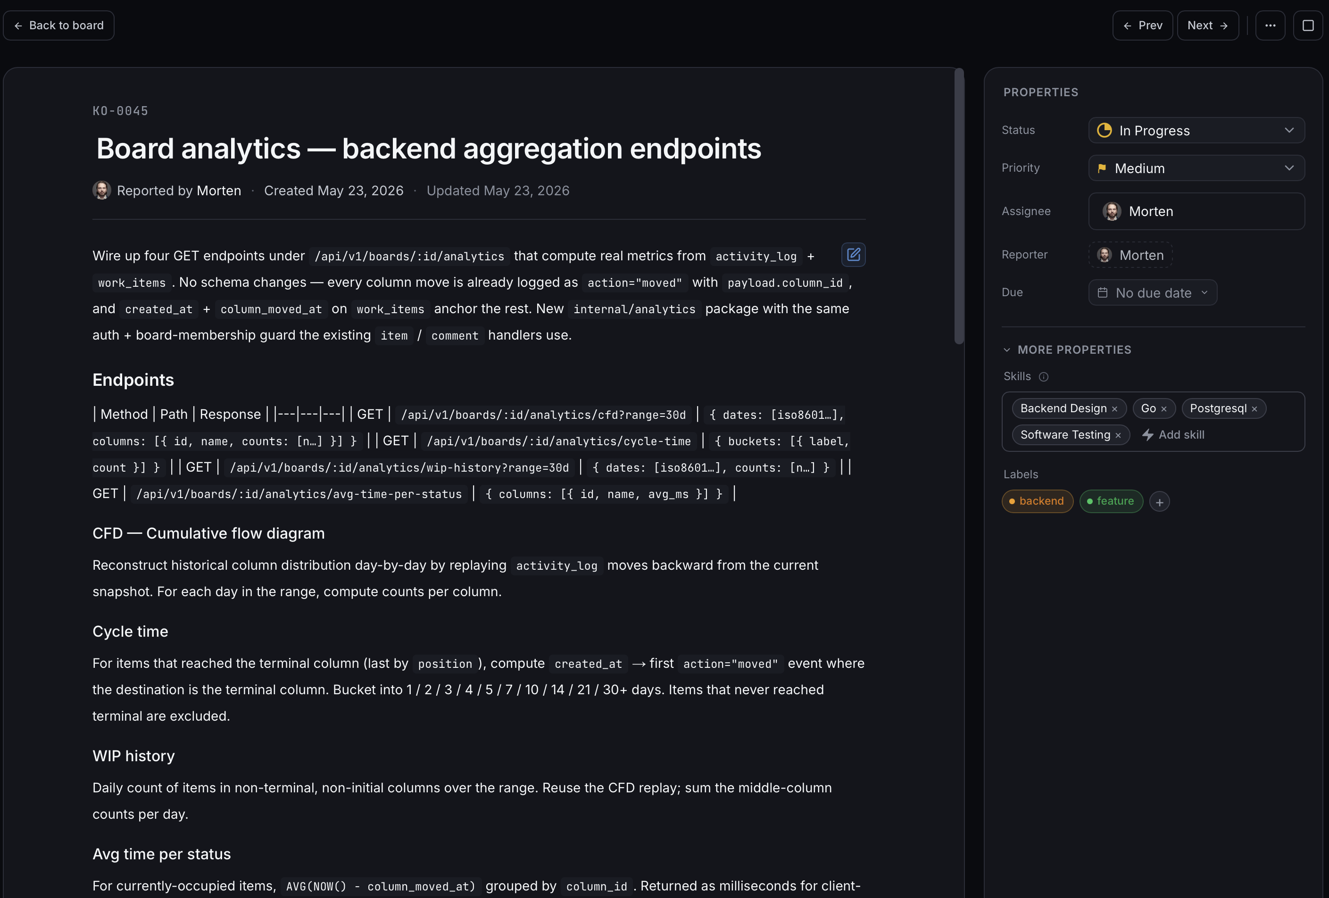This screenshot has width=1329, height=898.
Task: Edit the description with pencil icon
Action: [853, 255]
